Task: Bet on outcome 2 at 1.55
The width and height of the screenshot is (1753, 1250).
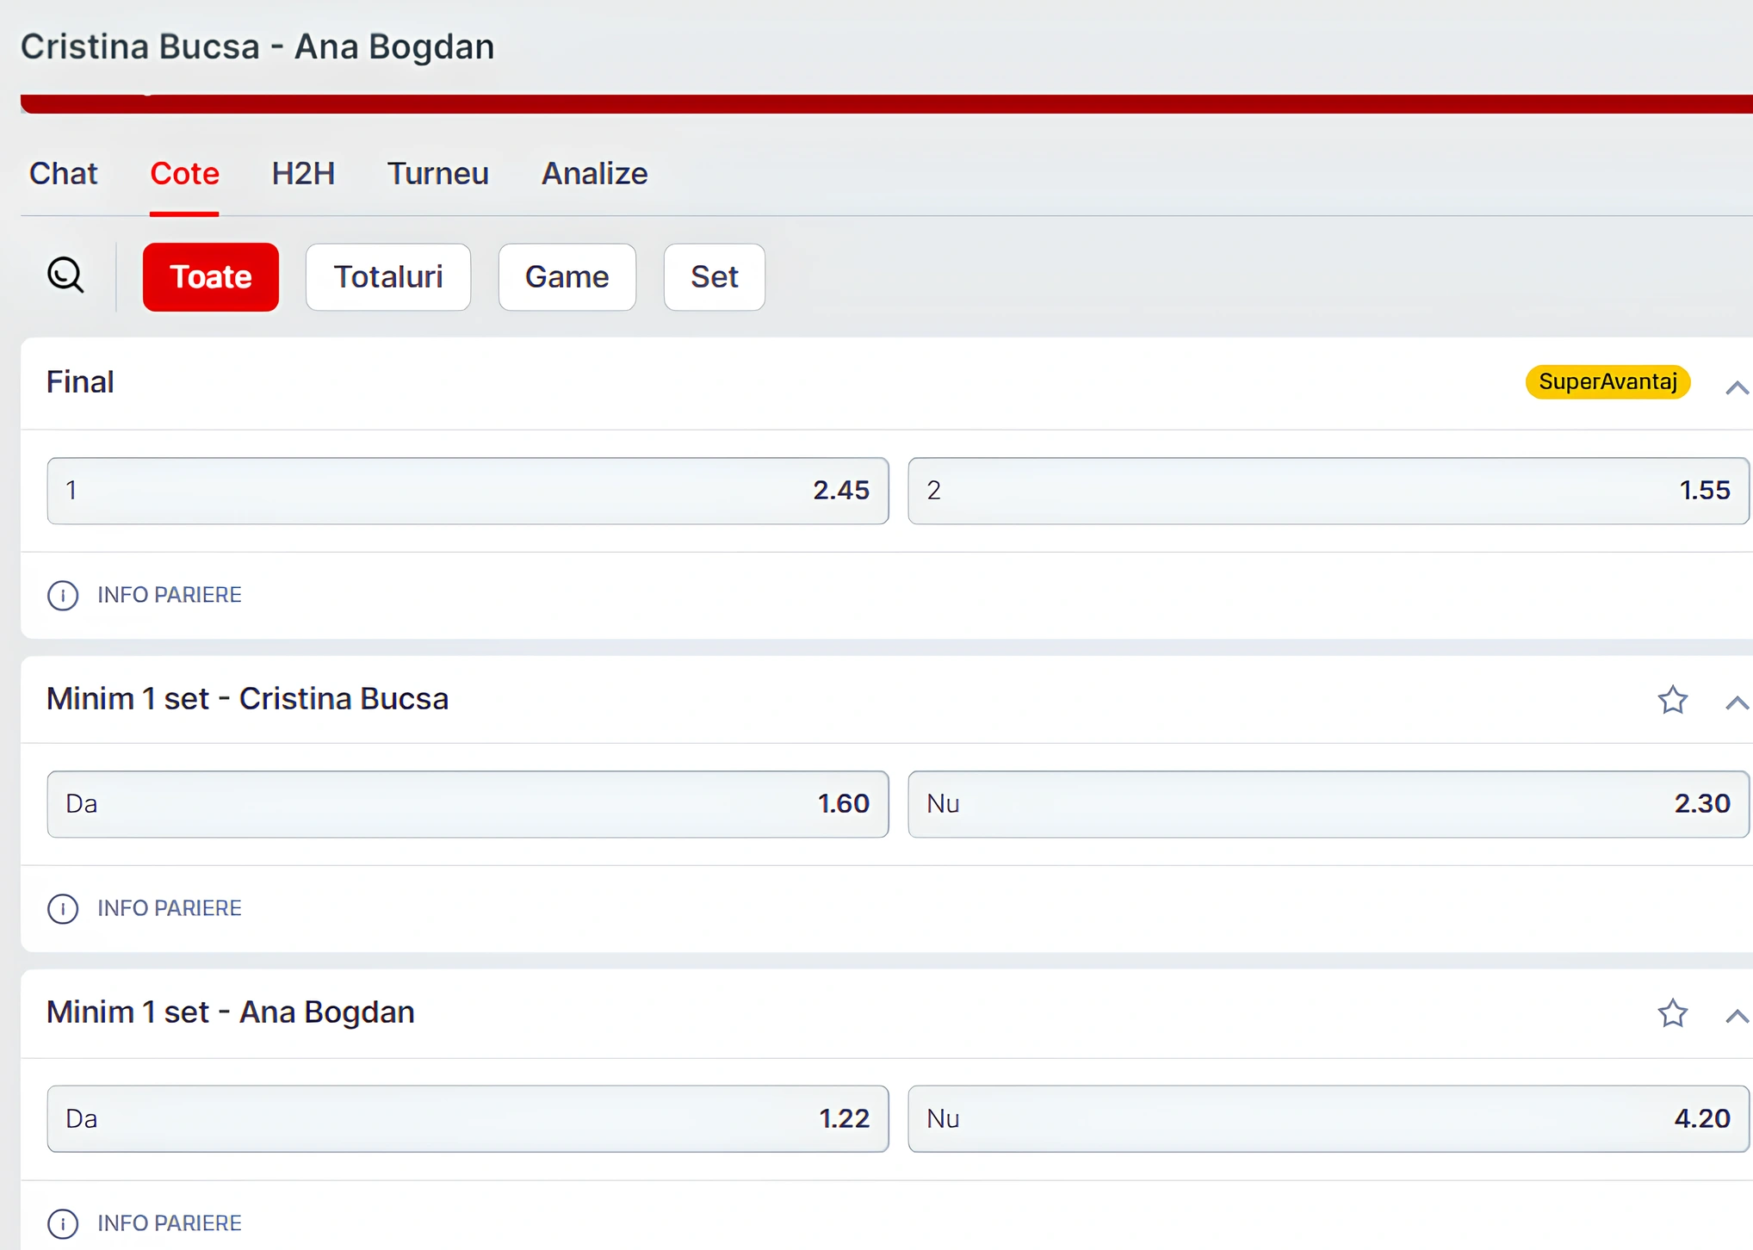Action: pos(1329,491)
